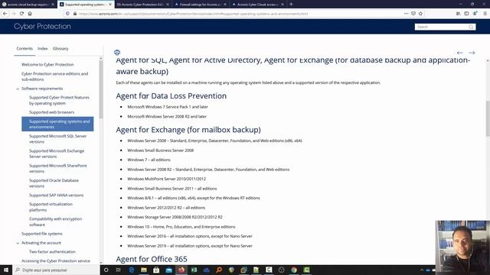
Task: Click Agent for Office 365 heading
Action: tap(152, 259)
